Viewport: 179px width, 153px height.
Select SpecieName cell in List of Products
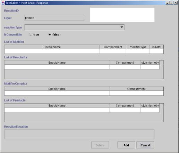click(x=57, y=110)
